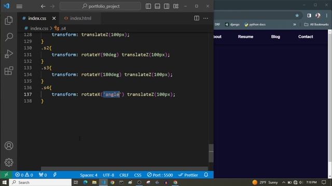Screen dimensions: 332x186
Task: Click the Windows taskbar Search box
Action: click(x=40, y=182)
